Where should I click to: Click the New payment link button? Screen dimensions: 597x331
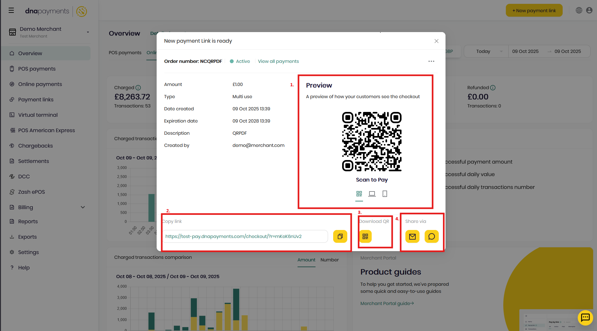click(534, 10)
